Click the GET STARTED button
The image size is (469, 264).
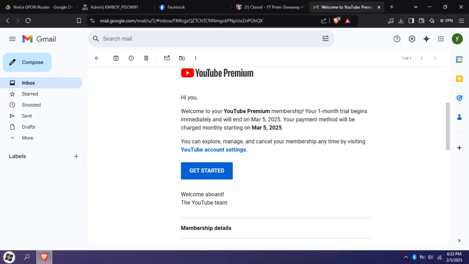click(x=207, y=171)
